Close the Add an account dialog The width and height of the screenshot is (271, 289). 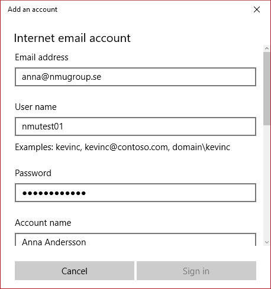click(x=257, y=9)
